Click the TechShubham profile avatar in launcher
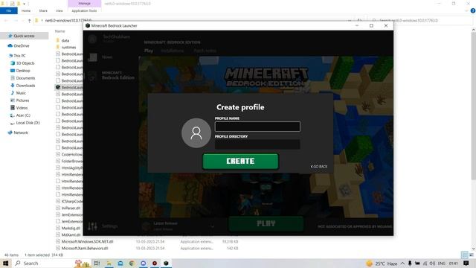This screenshot has height=268, width=476. pos(92,39)
